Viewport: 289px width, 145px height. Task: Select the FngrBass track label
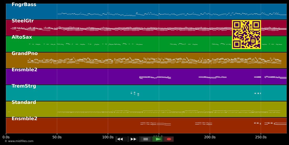(24, 5)
